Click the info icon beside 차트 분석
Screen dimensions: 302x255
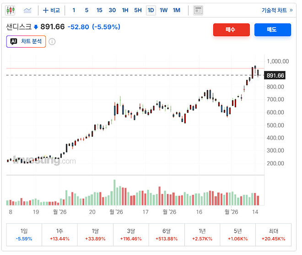[52, 42]
